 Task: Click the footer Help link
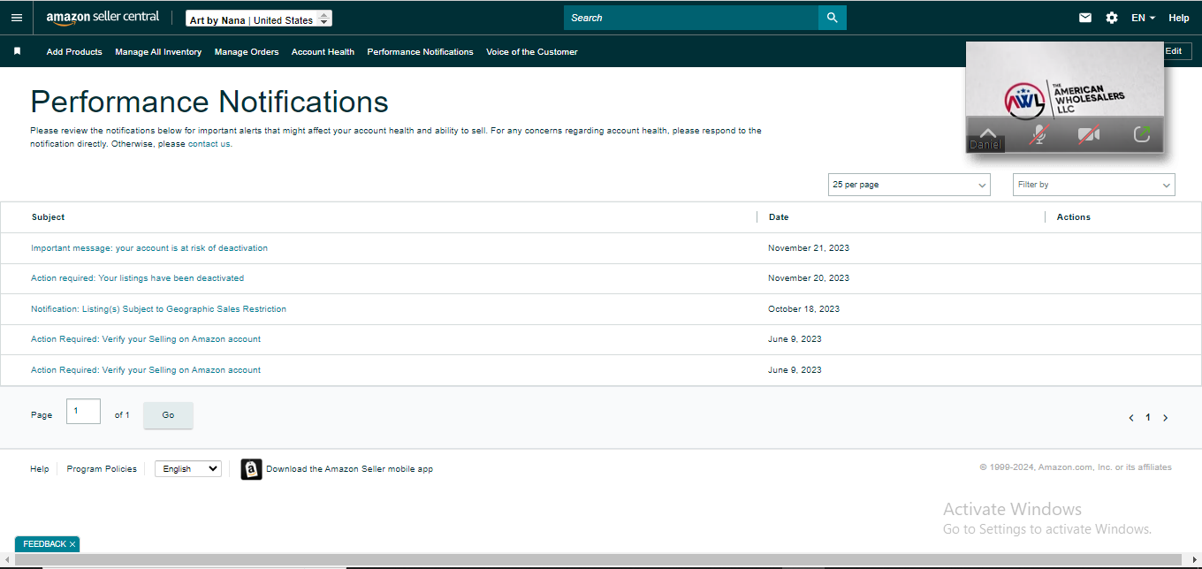pos(40,469)
